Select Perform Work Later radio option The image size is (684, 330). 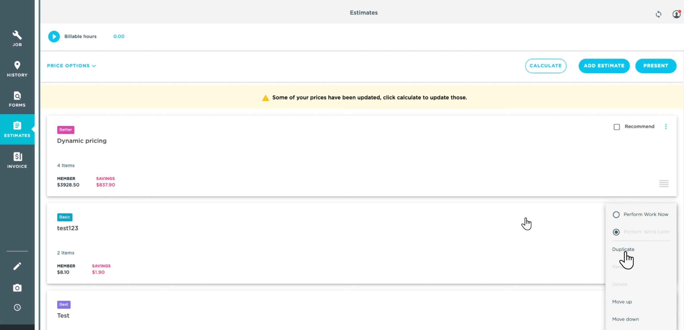(616, 232)
